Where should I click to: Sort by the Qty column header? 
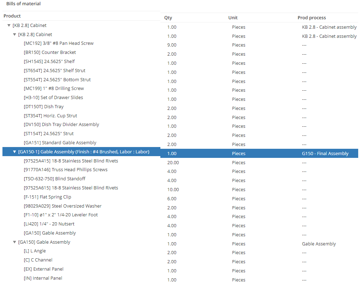tap(168, 18)
